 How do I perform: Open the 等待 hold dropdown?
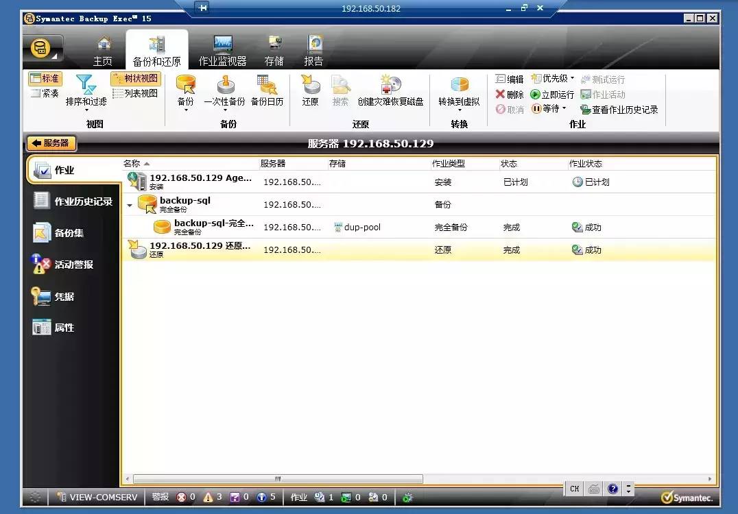(548, 109)
